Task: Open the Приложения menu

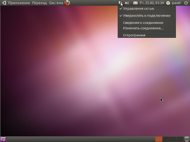Action: point(19,3)
